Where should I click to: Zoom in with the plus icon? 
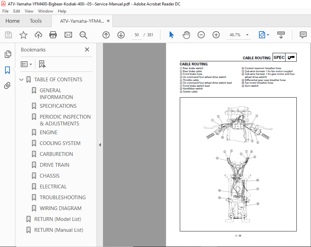(216, 35)
